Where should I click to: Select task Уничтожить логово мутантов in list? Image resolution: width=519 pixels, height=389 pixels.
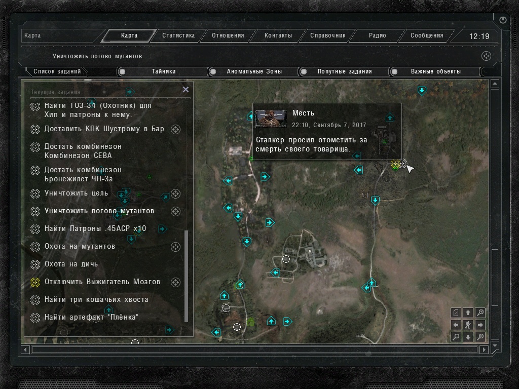tap(99, 211)
